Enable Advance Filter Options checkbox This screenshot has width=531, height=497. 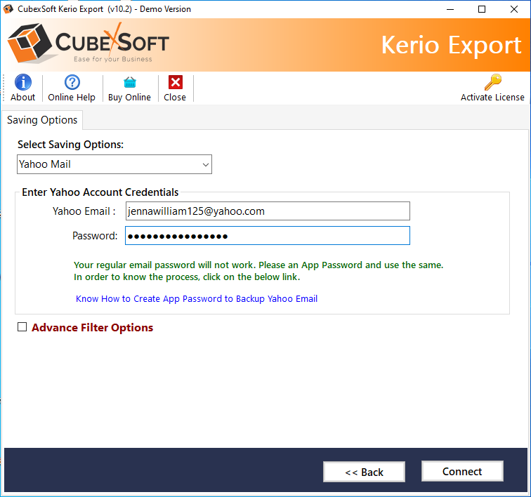coord(22,326)
